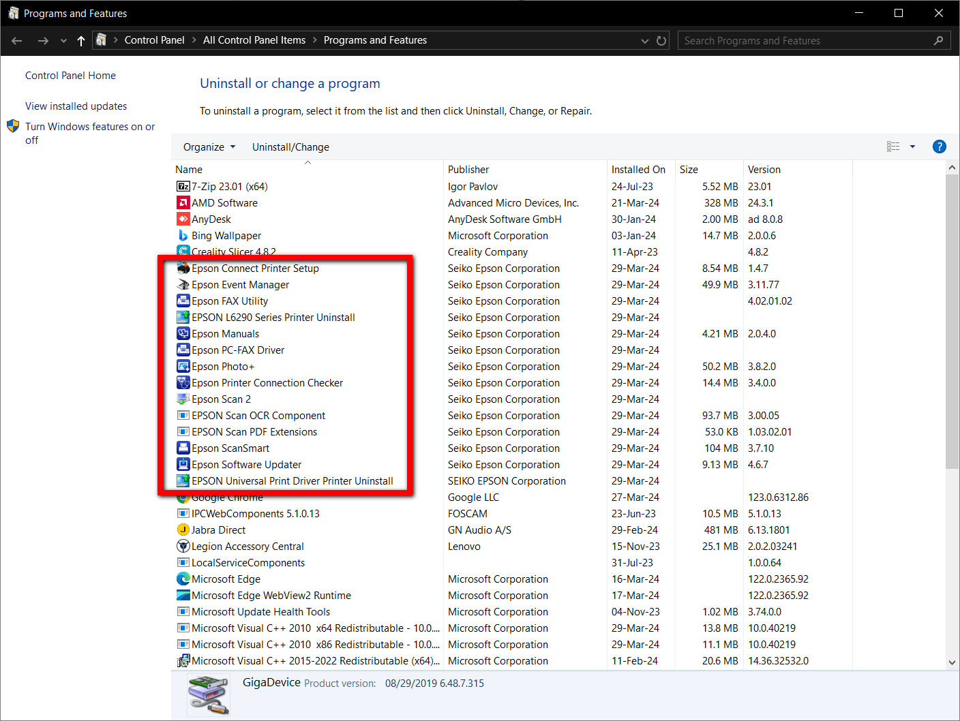Change the view with the view button

[x=893, y=147]
